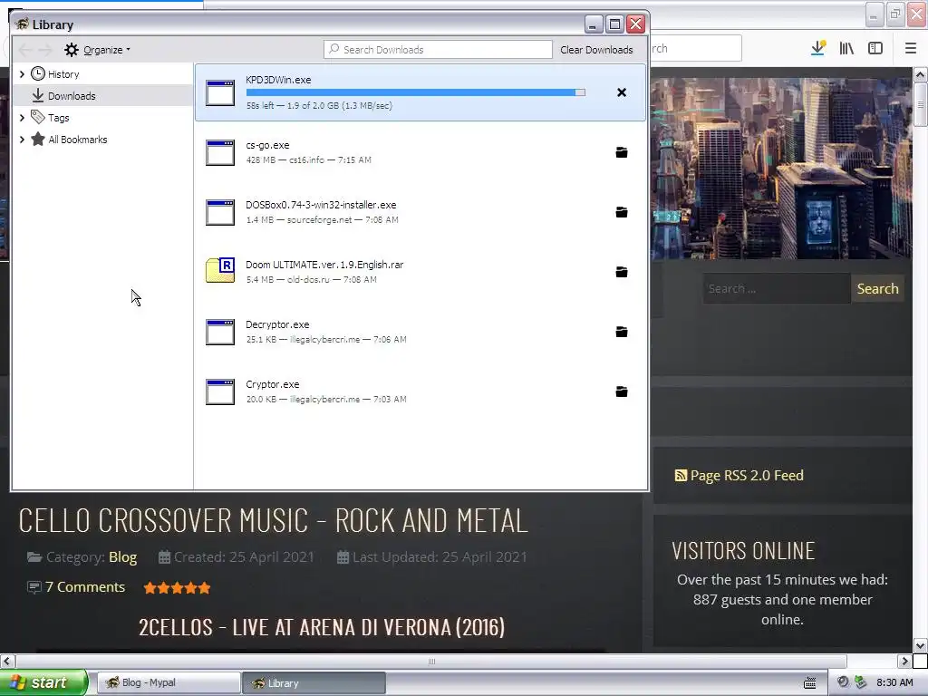
Task: Focus the website search text box
Action: 777,289
